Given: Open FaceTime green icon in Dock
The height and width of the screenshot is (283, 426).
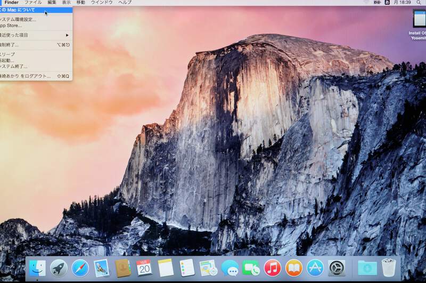Looking at the screenshot, I should tap(251, 268).
